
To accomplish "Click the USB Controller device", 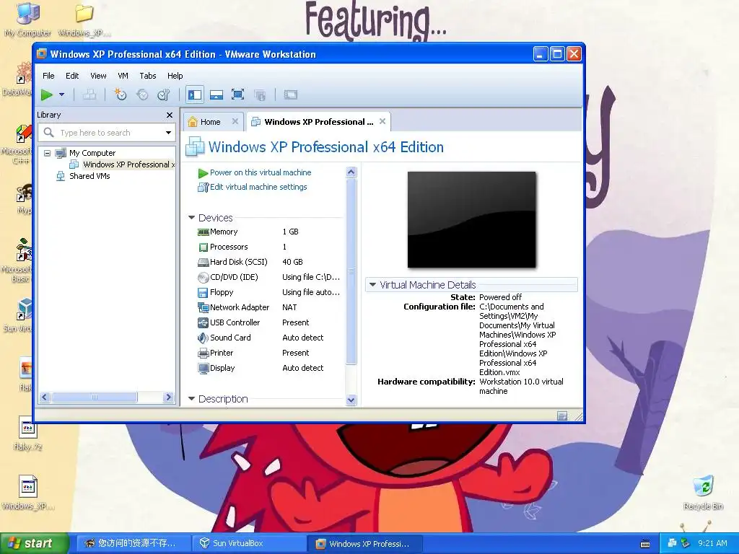I will point(268,322).
